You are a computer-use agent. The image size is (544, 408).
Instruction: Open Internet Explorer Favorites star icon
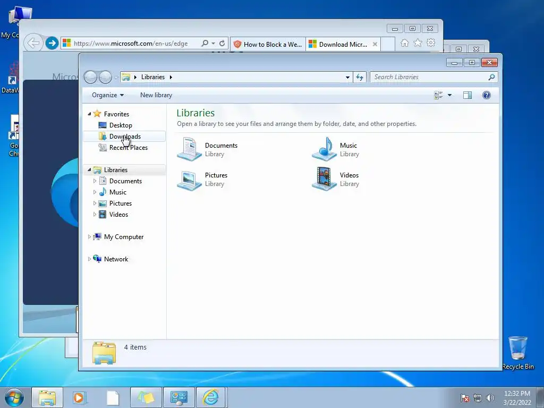pyautogui.click(x=418, y=43)
